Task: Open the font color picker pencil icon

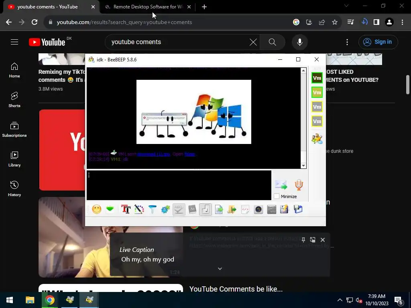Action: [x=139, y=209]
